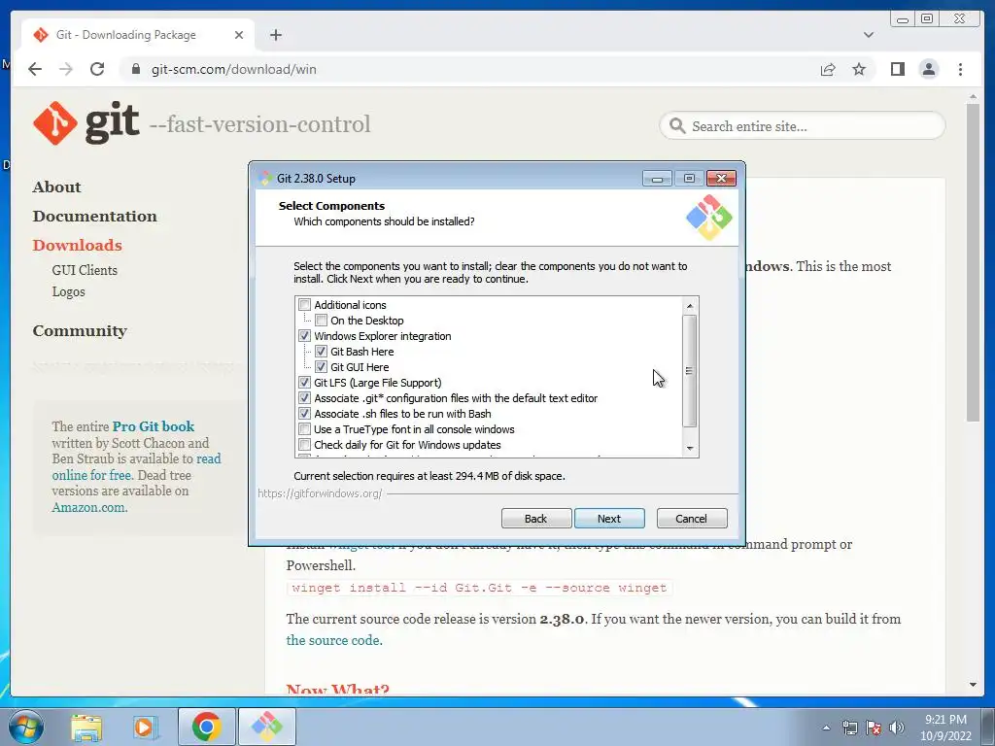Screen dimensions: 995x746
Task: Minimize the Git 2.38.0 Setup dialog
Action: (x=657, y=179)
